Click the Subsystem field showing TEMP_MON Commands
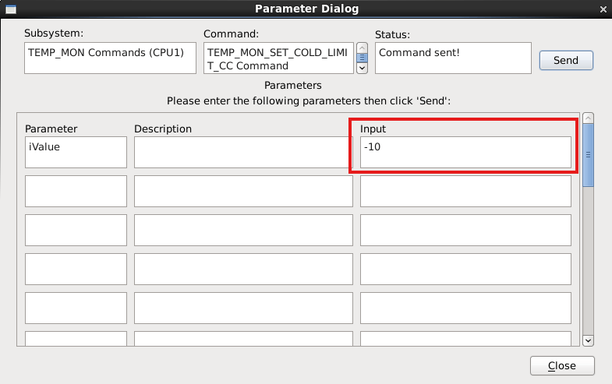This screenshot has height=384, width=612. (110, 58)
